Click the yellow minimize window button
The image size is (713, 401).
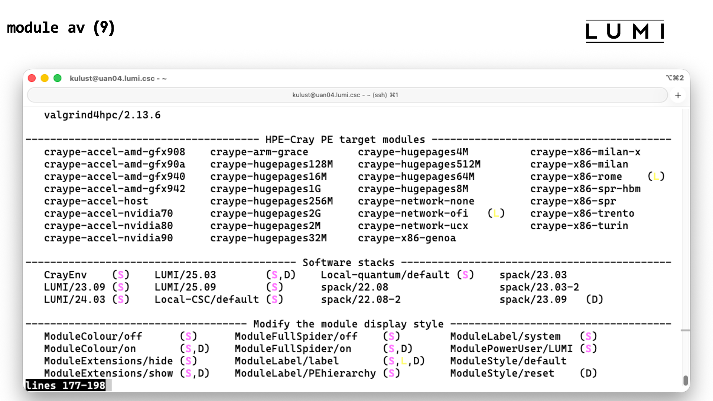pos(45,78)
